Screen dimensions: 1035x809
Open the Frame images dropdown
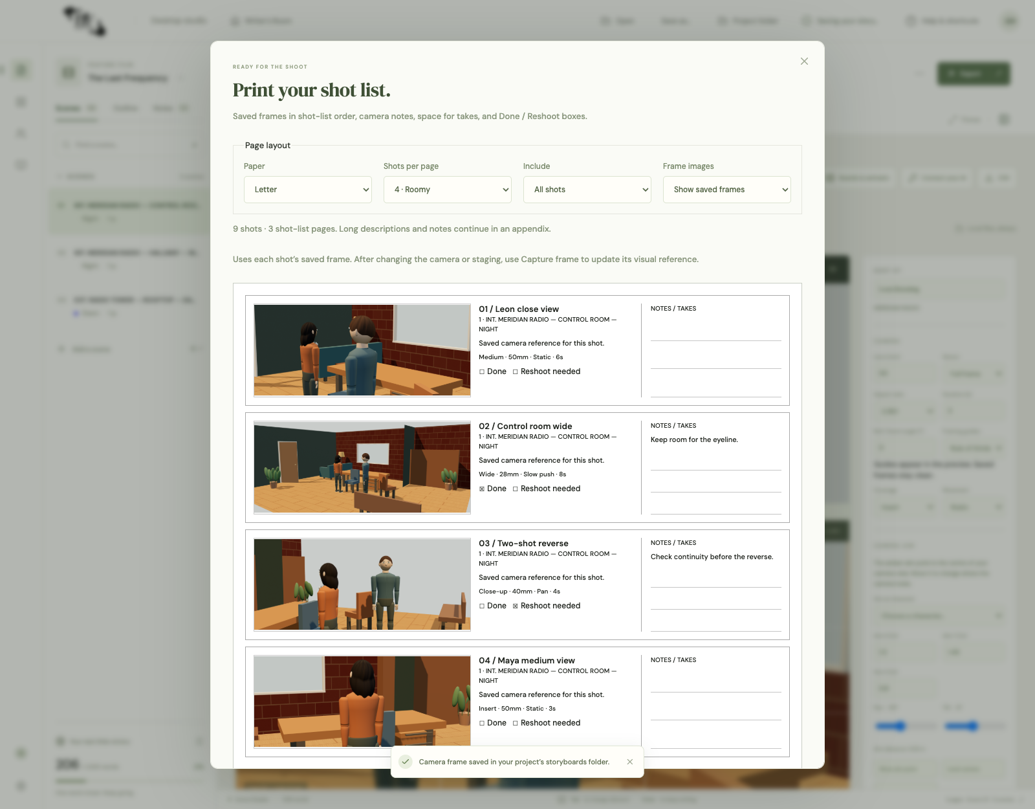coord(727,190)
